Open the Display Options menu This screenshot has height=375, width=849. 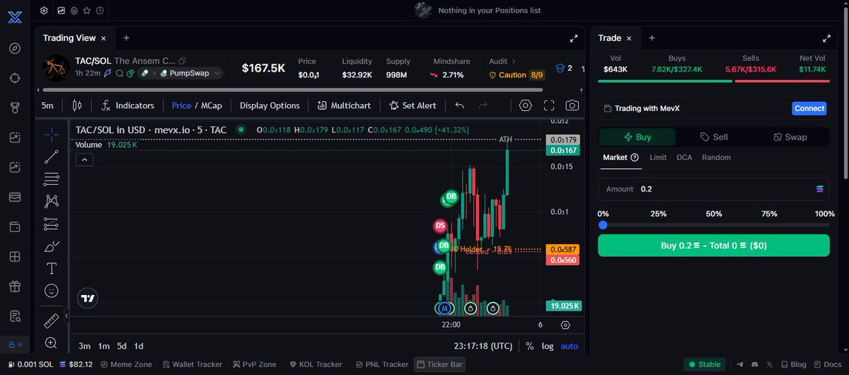coord(270,105)
